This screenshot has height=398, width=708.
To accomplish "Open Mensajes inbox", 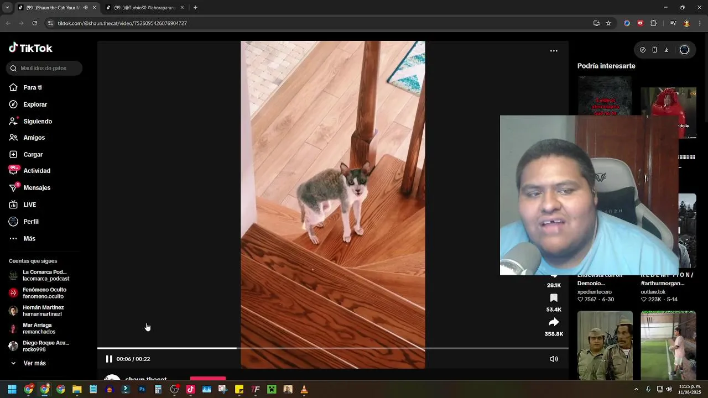I will 30,188.
